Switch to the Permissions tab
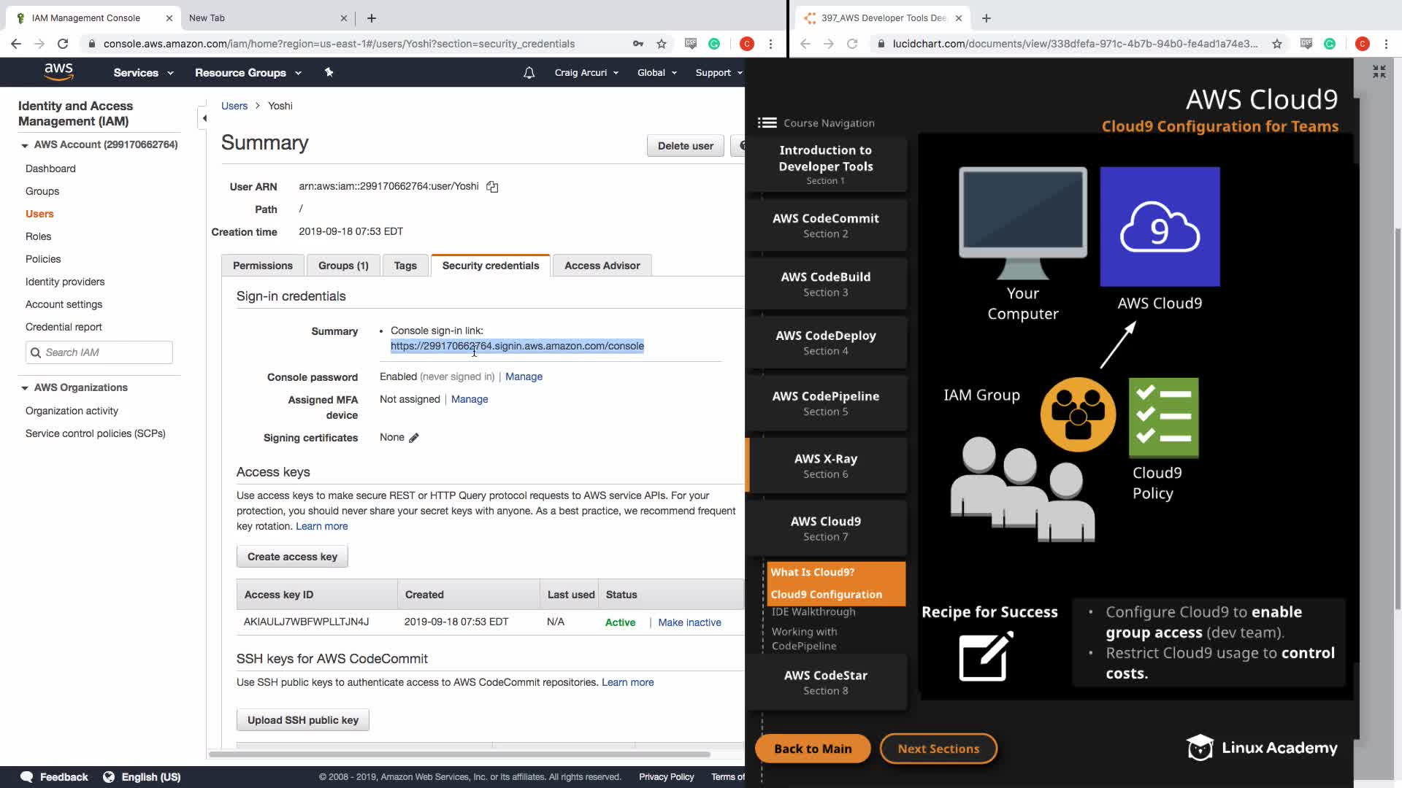Image resolution: width=1402 pixels, height=788 pixels. point(262,266)
